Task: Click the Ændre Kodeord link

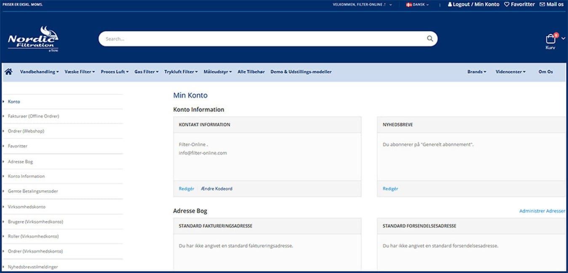Action: [216, 189]
